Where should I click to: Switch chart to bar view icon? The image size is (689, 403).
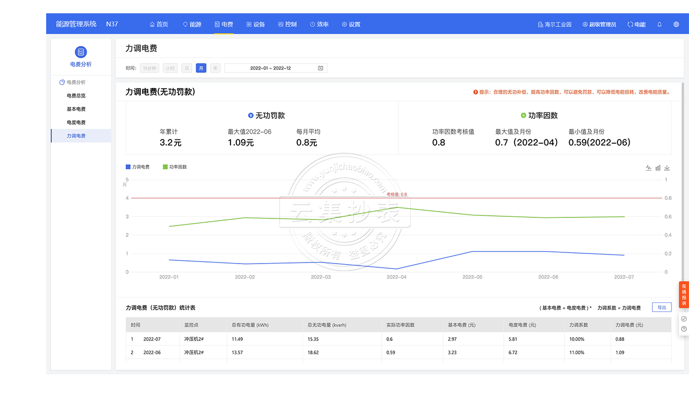[x=658, y=168]
